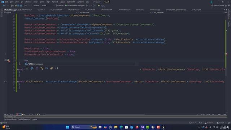The width and height of the screenshot is (231, 130).
Task: Open the Find Symbol Results tab
Action: point(10,119)
